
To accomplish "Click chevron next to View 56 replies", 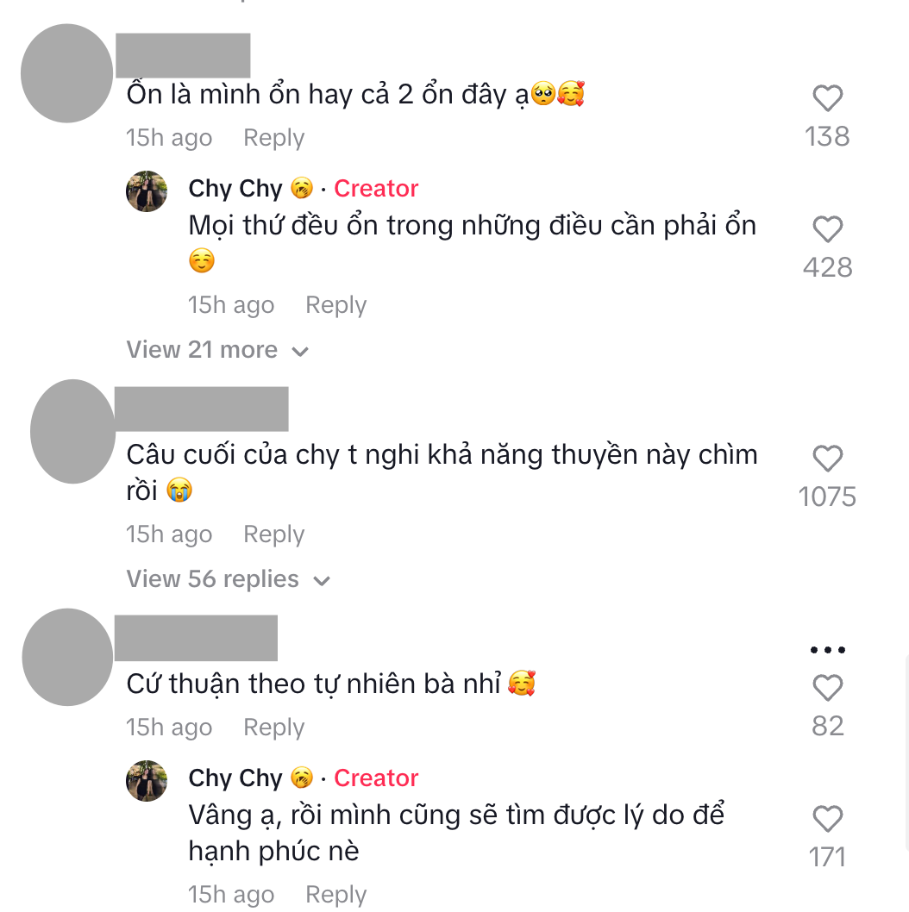I will coord(322,580).
